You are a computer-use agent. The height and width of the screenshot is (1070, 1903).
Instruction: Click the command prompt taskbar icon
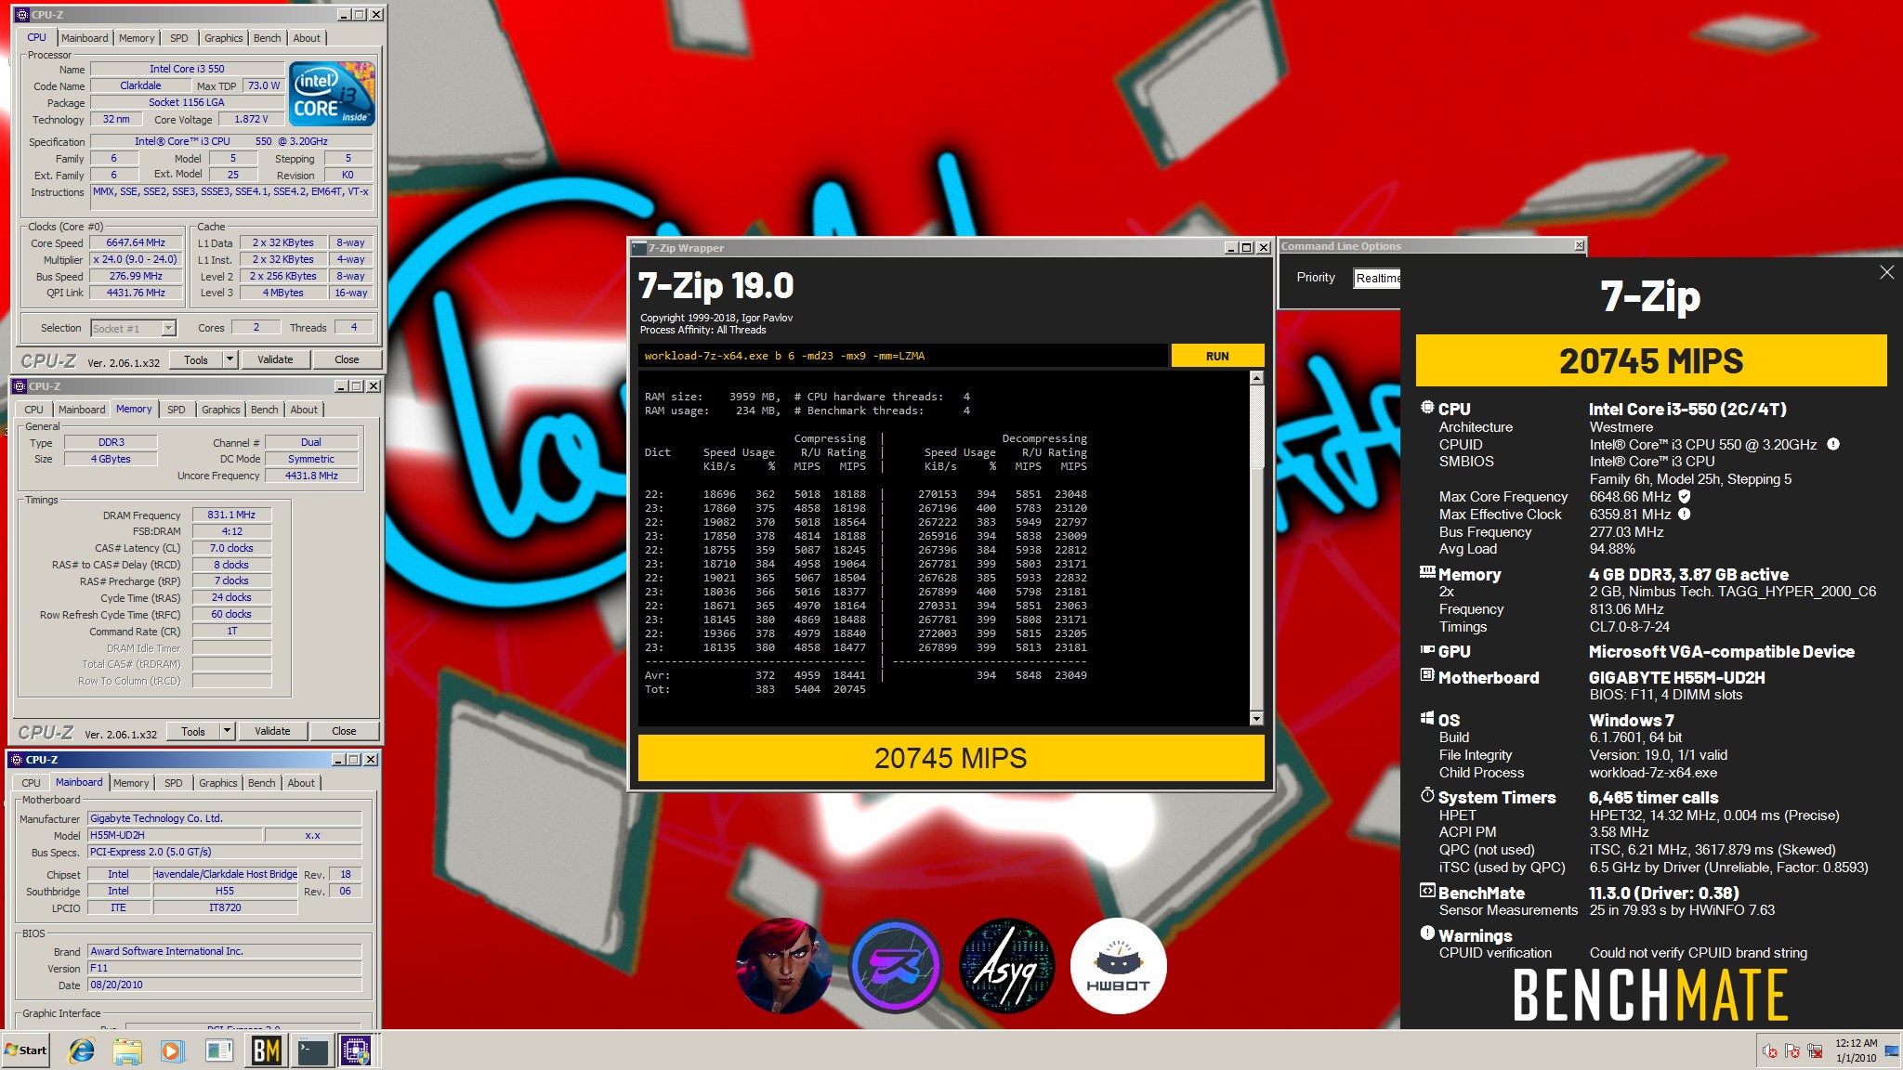tap(312, 1050)
